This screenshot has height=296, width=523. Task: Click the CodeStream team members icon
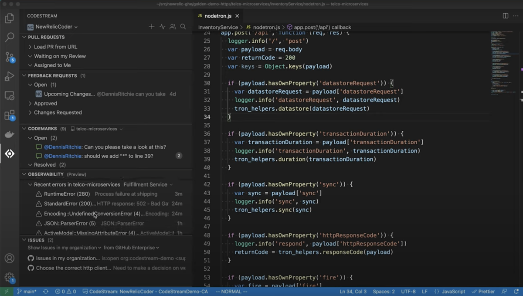(x=173, y=27)
